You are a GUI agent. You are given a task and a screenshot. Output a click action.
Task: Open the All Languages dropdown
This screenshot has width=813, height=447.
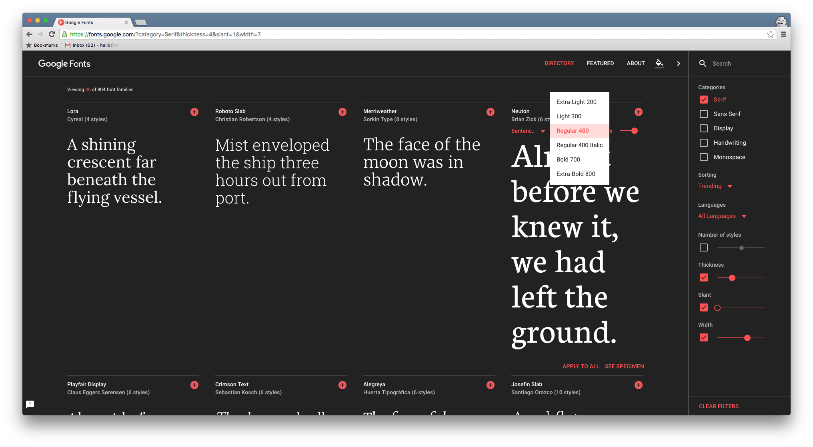[723, 216]
